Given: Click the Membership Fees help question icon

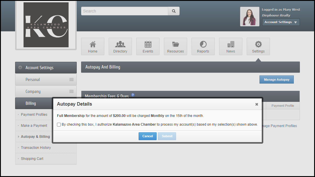Looking at the screenshot, I should pyautogui.click(x=133, y=95).
